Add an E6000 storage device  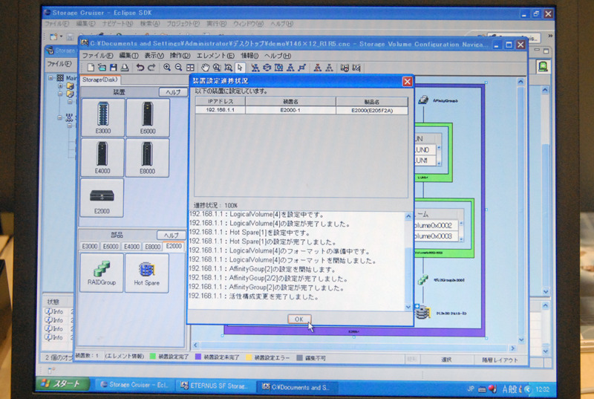(147, 117)
